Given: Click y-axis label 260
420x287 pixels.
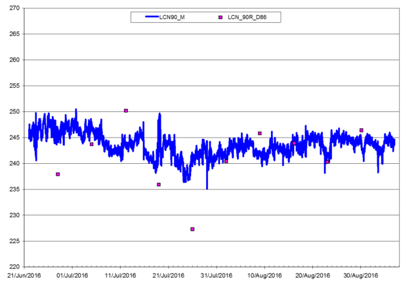Looking at the screenshot, I should coord(14,60).
